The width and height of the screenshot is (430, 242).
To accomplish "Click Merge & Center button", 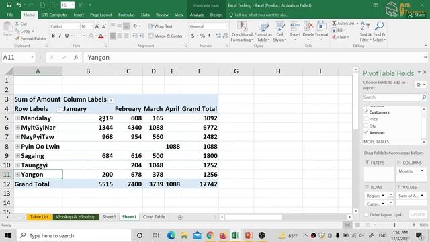I will [166, 36].
